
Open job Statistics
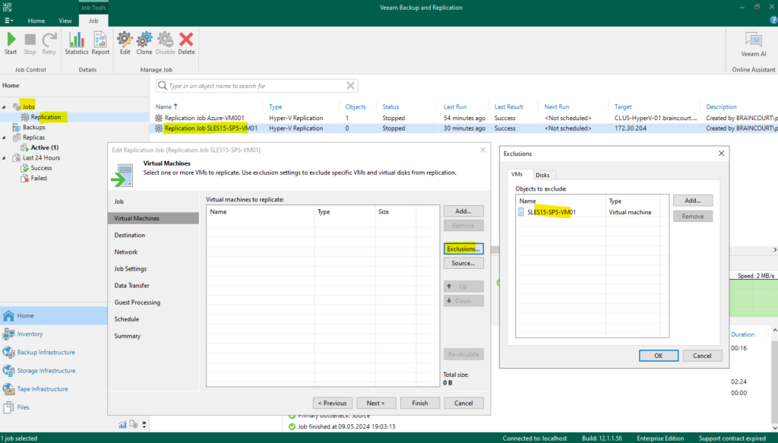coord(77,43)
